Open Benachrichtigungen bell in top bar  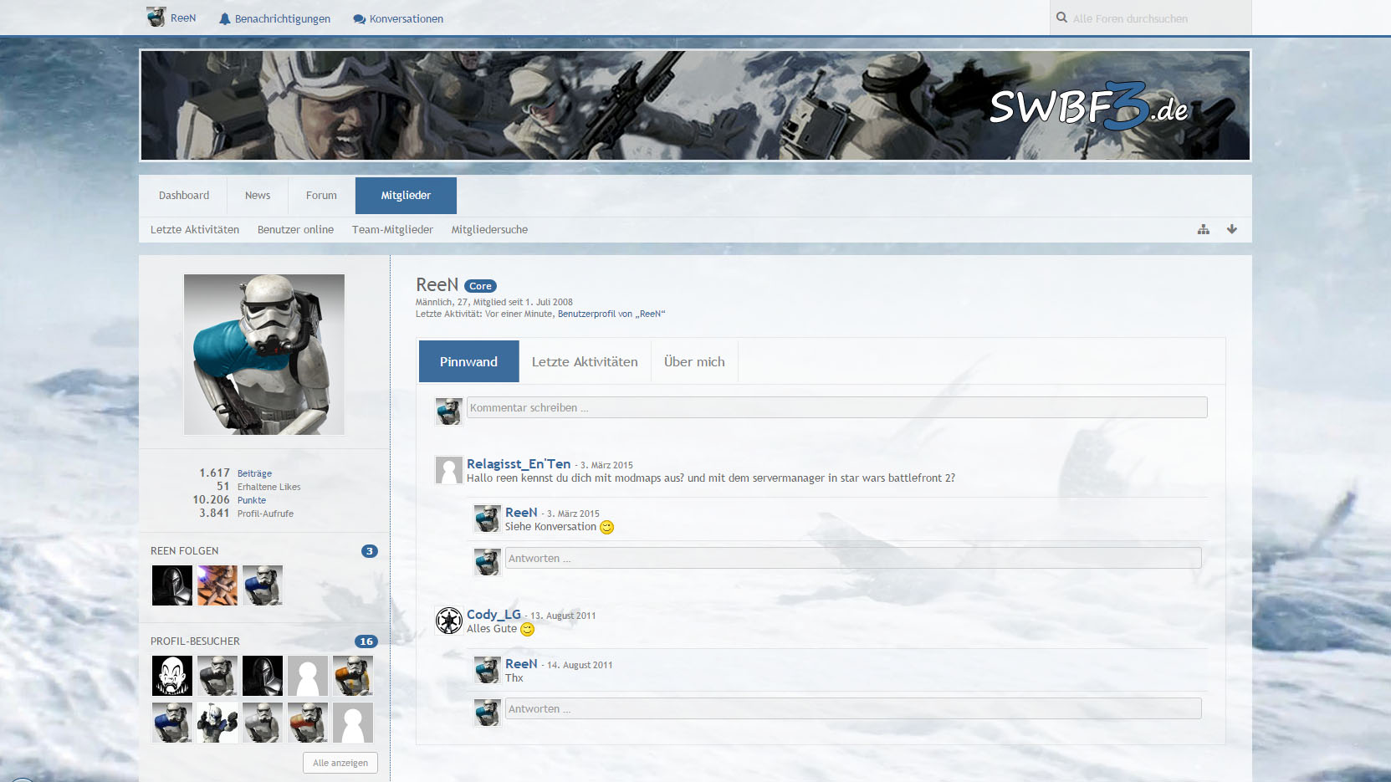(x=274, y=18)
